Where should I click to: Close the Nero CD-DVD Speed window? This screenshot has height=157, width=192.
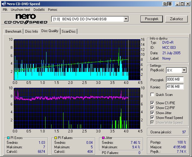[x=188, y=4]
